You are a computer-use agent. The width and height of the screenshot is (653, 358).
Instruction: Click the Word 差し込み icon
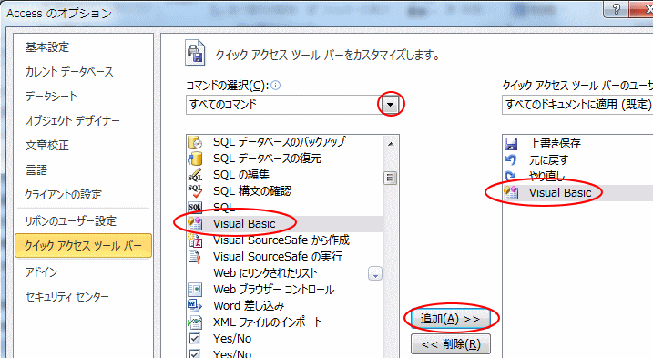pos(195,305)
